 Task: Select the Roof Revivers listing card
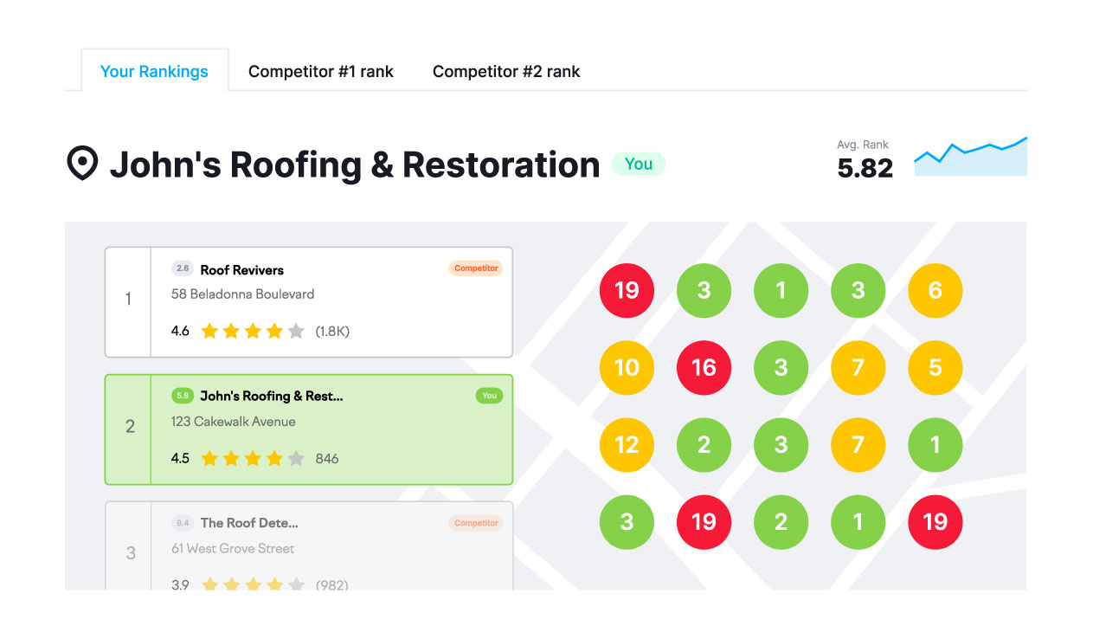coord(308,302)
